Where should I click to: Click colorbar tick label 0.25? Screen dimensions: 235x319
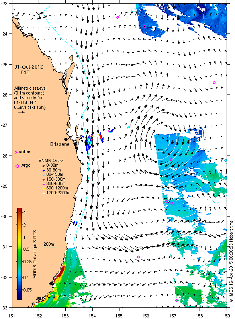pos(27,262)
